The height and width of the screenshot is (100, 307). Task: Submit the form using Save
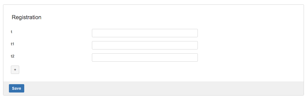(x=16, y=88)
